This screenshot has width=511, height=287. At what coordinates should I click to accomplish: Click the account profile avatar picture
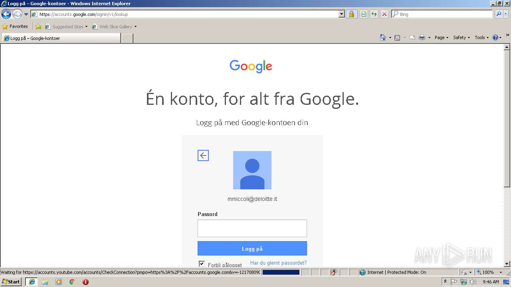pos(252,170)
